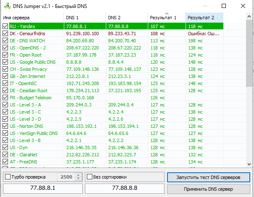This screenshot has height=197, width=254.
Task: Sort by DNS 2 column header
Action: tap(127, 18)
